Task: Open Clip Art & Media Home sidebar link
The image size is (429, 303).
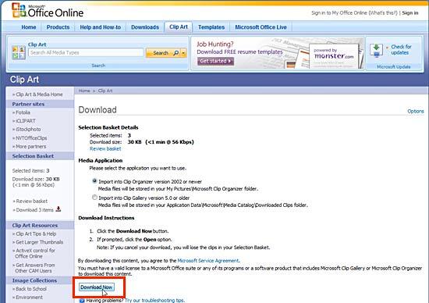Action: pos(39,94)
